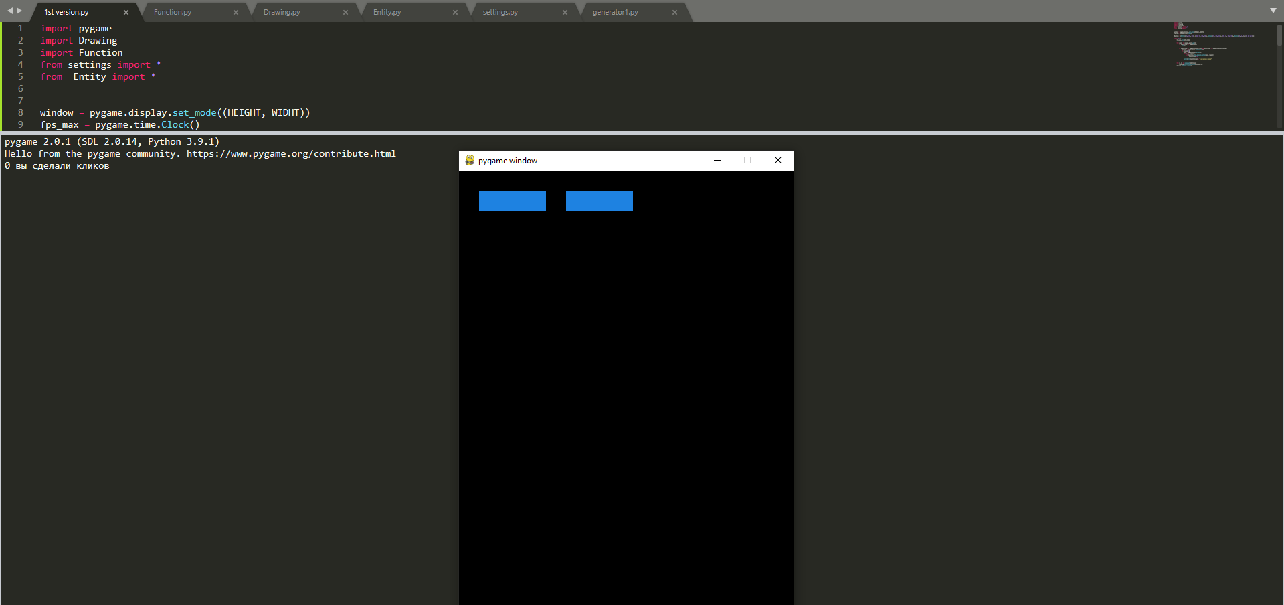Click the second blue rectangle in pygame window

click(600, 201)
